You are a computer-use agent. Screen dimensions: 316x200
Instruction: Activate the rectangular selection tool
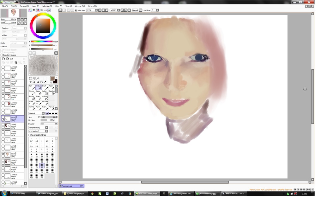31,79
